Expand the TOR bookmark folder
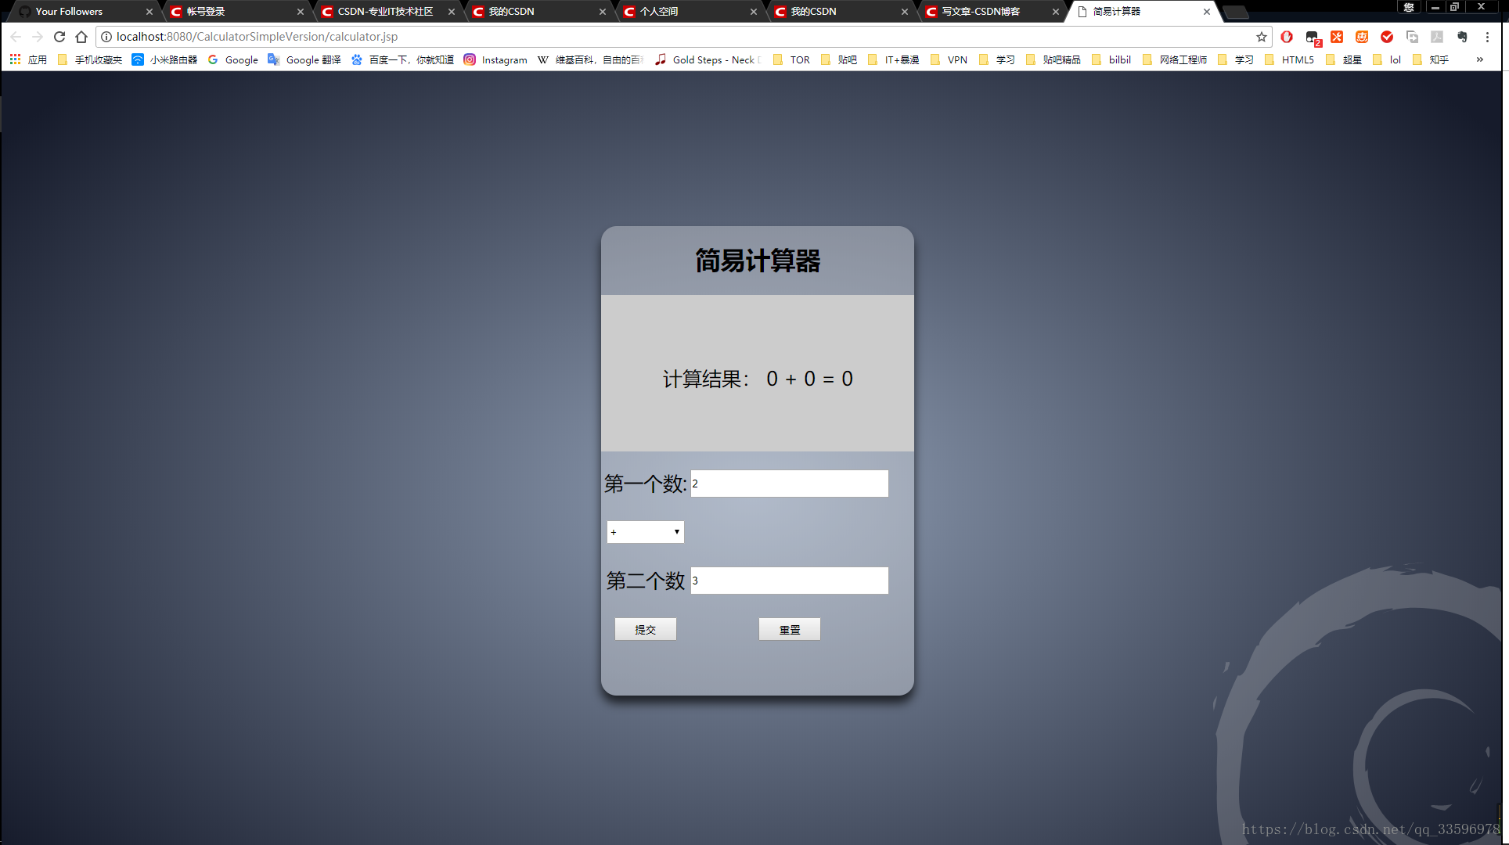Image resolution: width=1509 pixels, height=845 pixels. click(791, 59)
